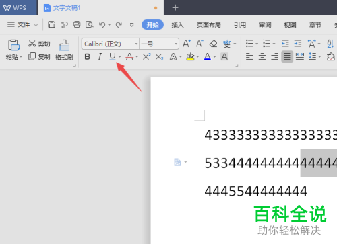Click the Paste clipboard icon
337x244 pixels.
click(13, 45)
